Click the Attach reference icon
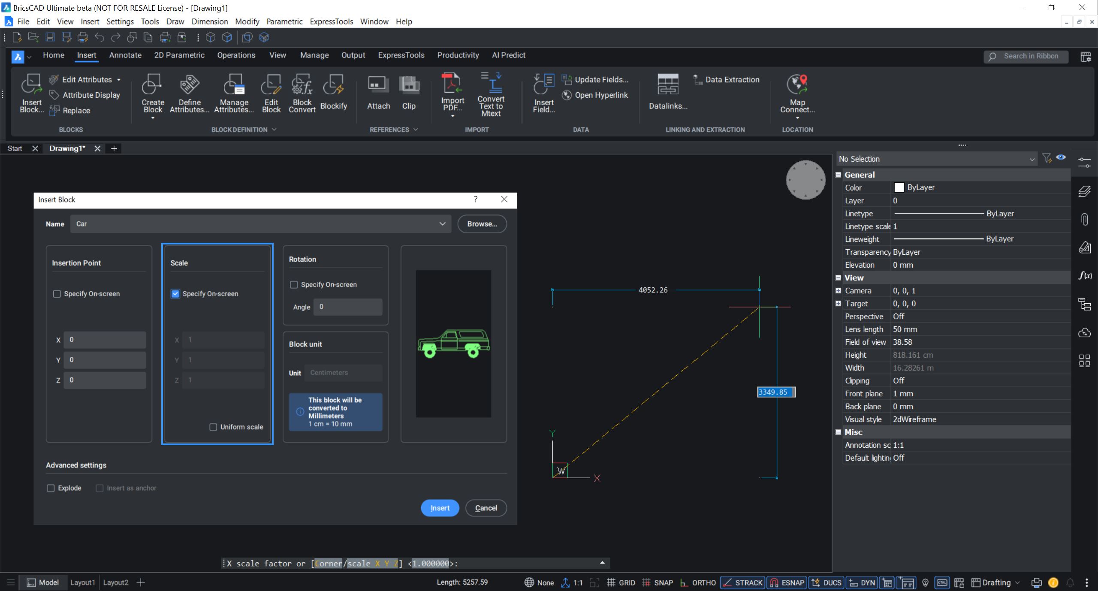Image resolution: width=1098 pixels, height=591 pixels. [x=378, y=85]
